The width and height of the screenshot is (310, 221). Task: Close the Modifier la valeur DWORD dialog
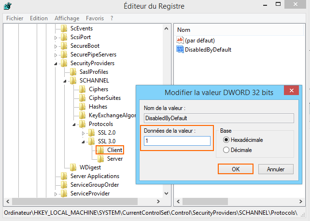pyautogui.click(x=291, y=90)
